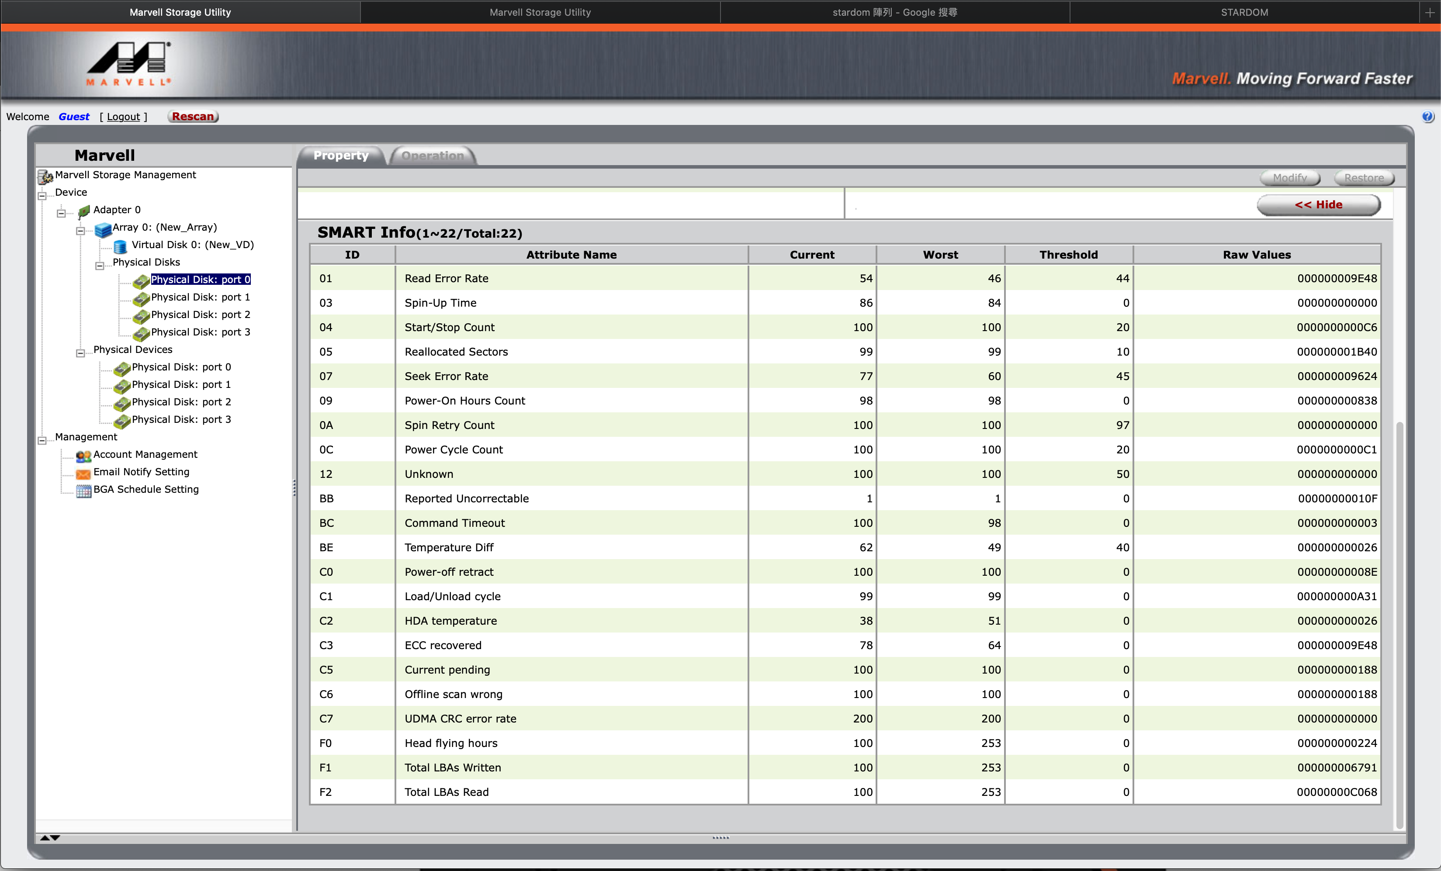
Task: Click the UDMA CRC error rate attribute
Action: (x=460, y=719)
